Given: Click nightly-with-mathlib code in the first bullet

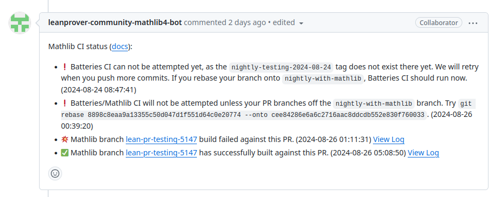Looking at the screenshot, I should click(x=323, y=78).
